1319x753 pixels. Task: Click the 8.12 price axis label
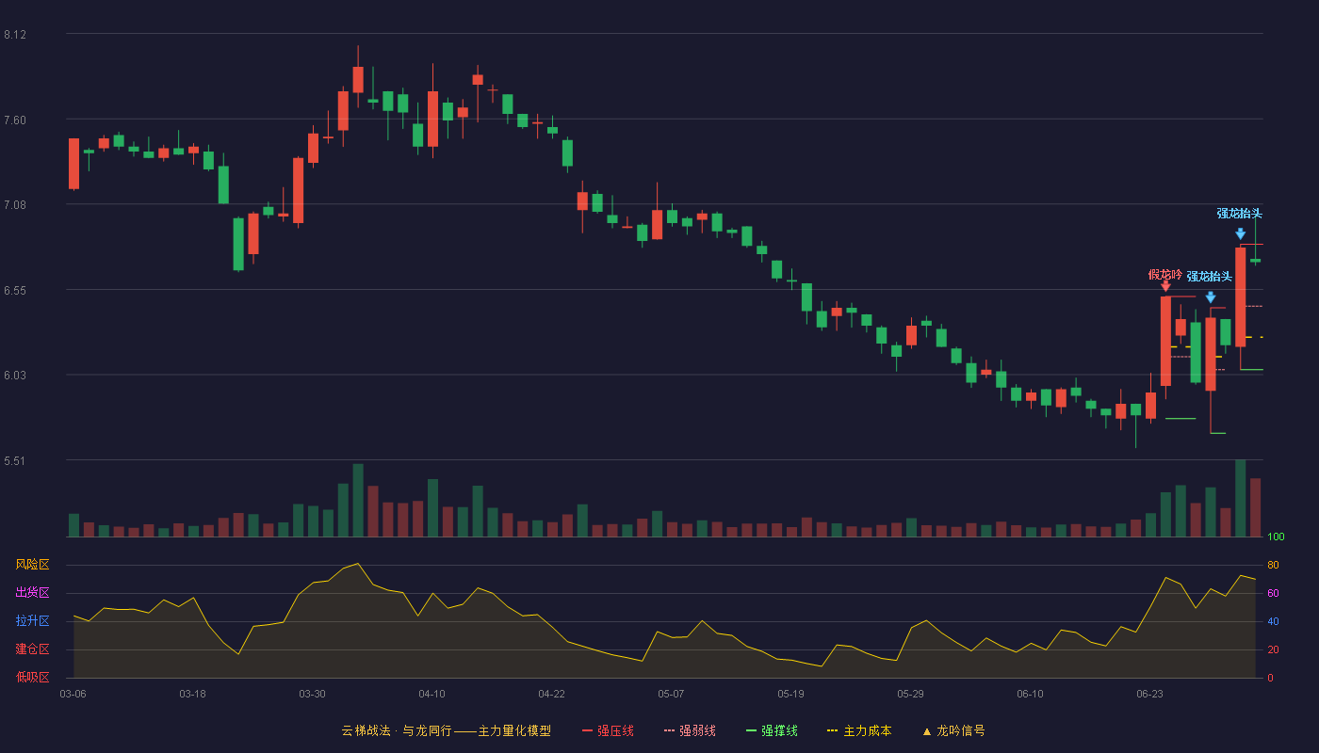(15, 35)
